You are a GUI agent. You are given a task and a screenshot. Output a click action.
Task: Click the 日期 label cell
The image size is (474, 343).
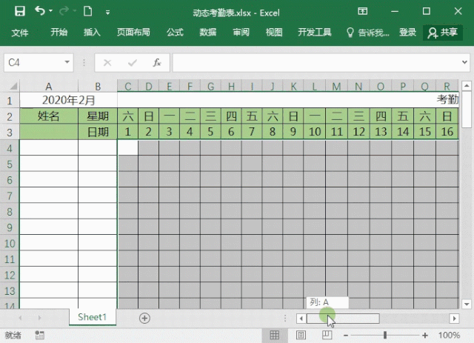click(98, 132)
